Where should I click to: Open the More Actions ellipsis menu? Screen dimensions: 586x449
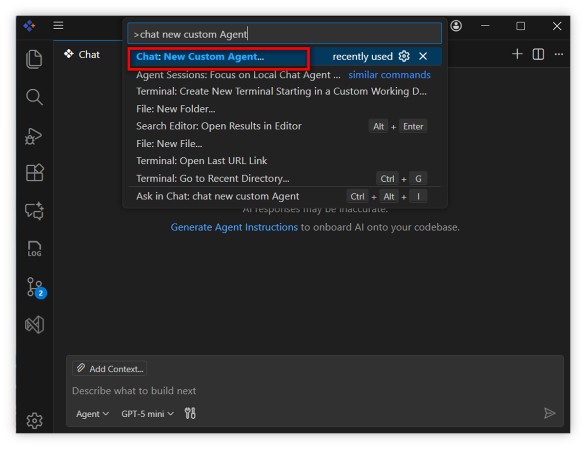click(559, 54)
